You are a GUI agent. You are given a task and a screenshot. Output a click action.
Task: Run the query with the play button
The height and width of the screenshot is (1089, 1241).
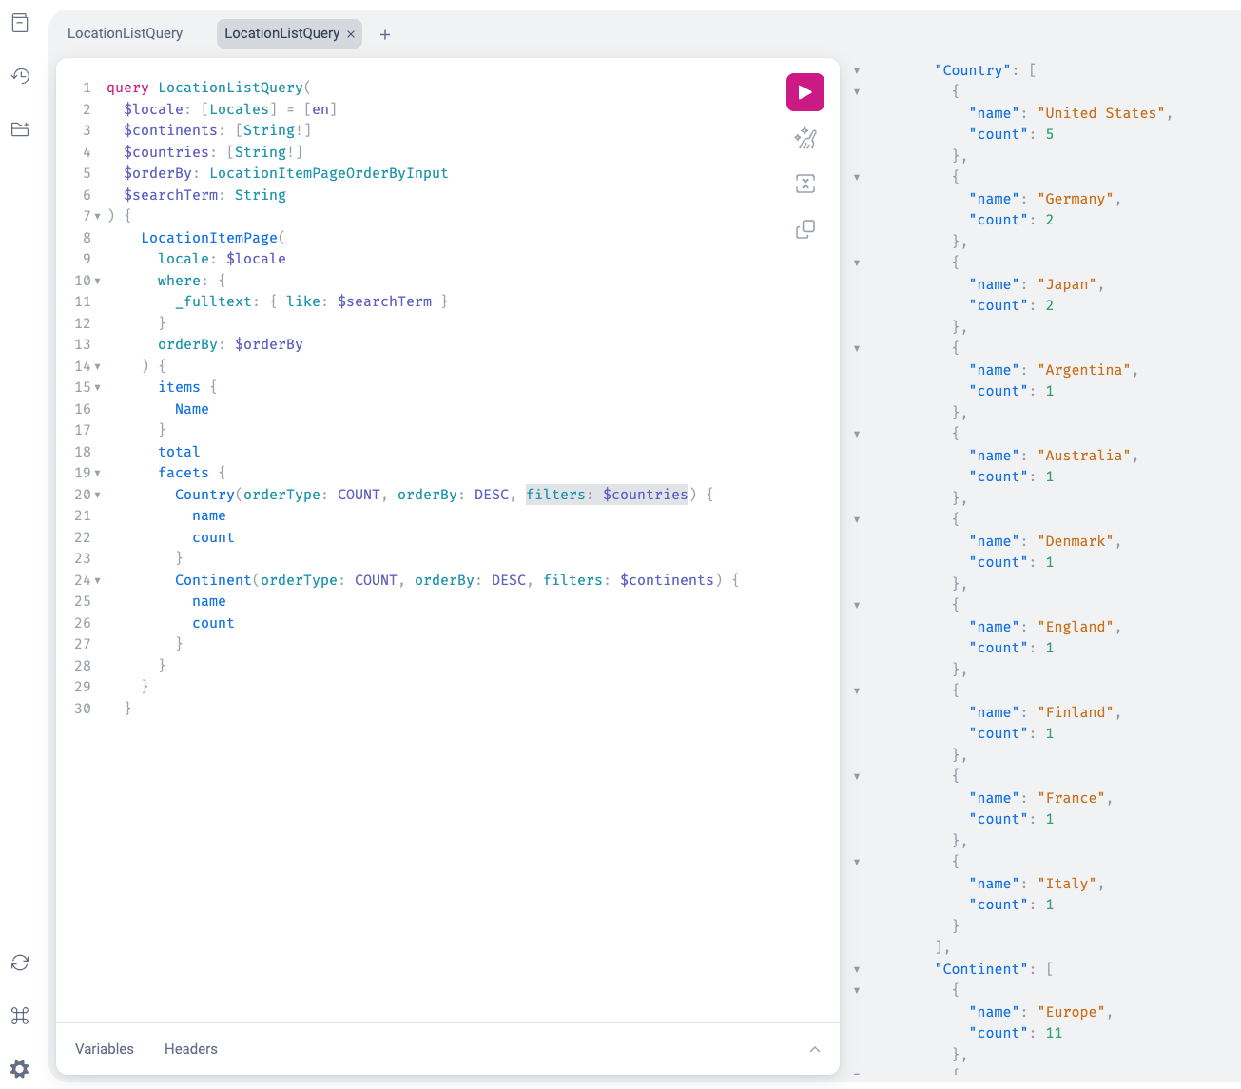pos(805,92)
